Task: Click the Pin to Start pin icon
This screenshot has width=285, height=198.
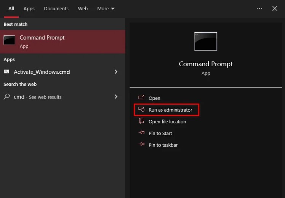Action: tap(141, 133)
